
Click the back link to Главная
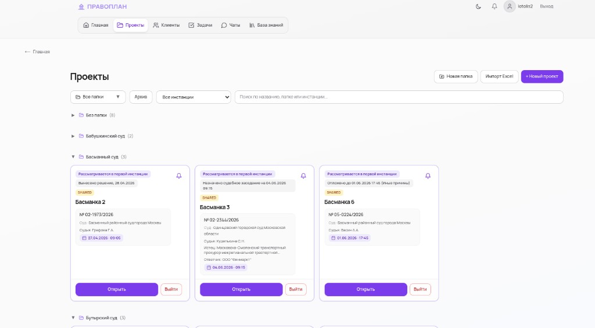coord(37,52)
